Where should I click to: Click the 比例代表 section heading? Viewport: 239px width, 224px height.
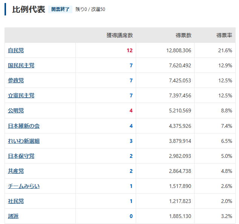[29, 9]
